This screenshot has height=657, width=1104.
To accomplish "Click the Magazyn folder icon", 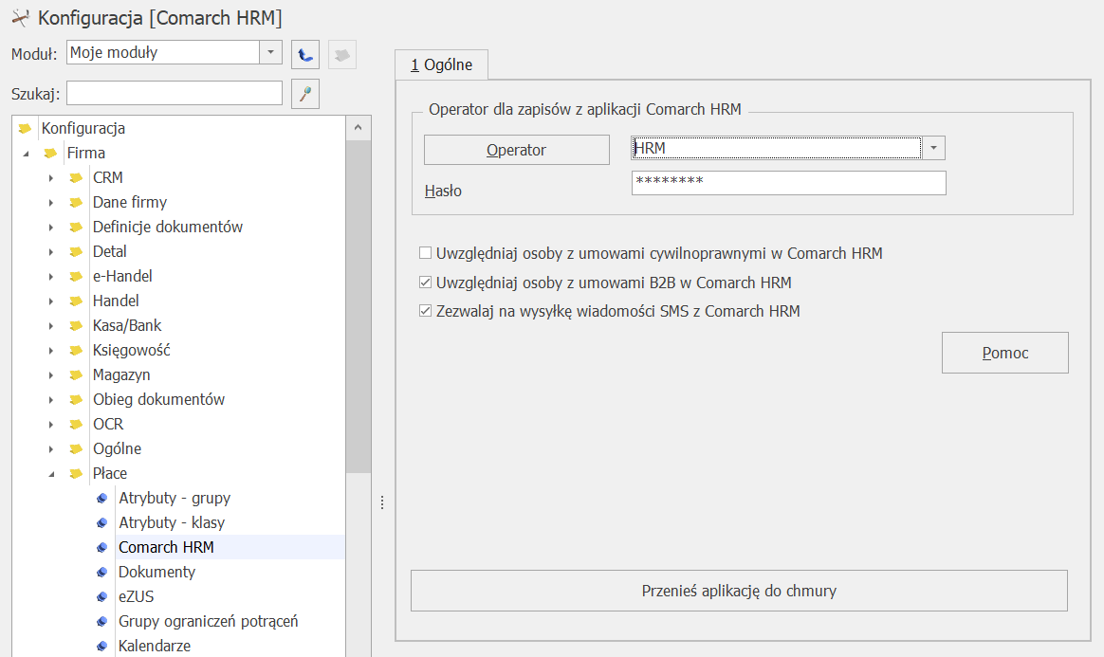I will coord(76,374).
